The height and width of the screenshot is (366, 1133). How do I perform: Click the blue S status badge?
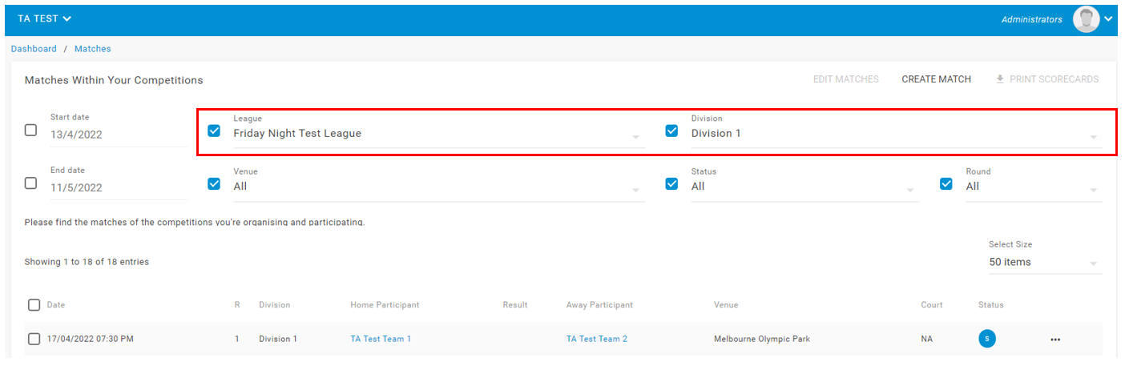[x=987, y=339]
